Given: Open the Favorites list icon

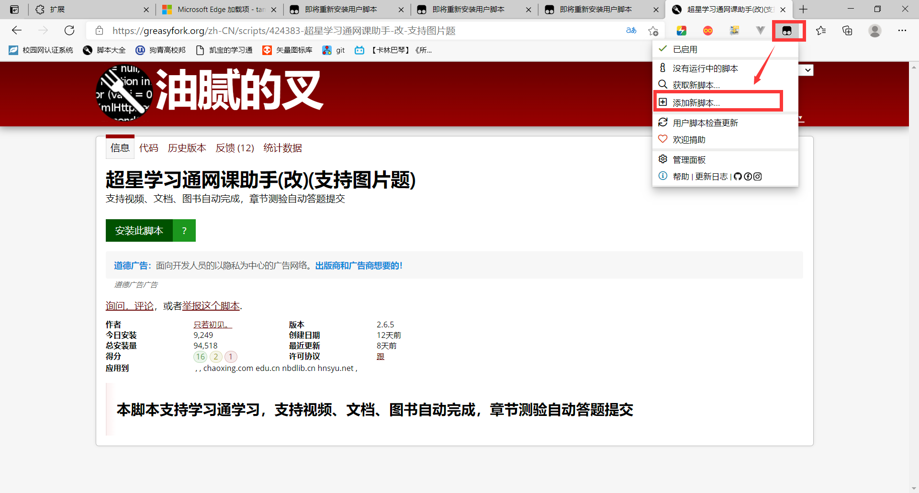Looking at the screenshot, I should (x=821, y=31).
